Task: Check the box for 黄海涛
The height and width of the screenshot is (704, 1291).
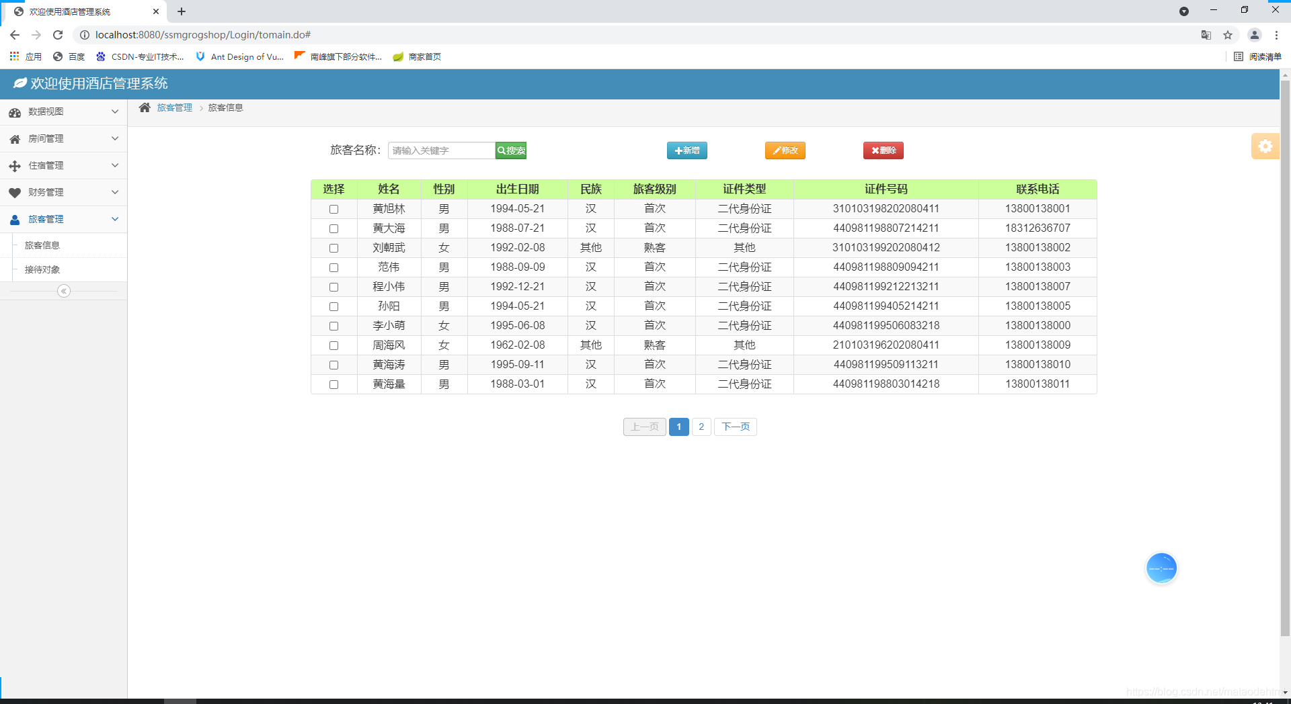Action: point(334,365)
